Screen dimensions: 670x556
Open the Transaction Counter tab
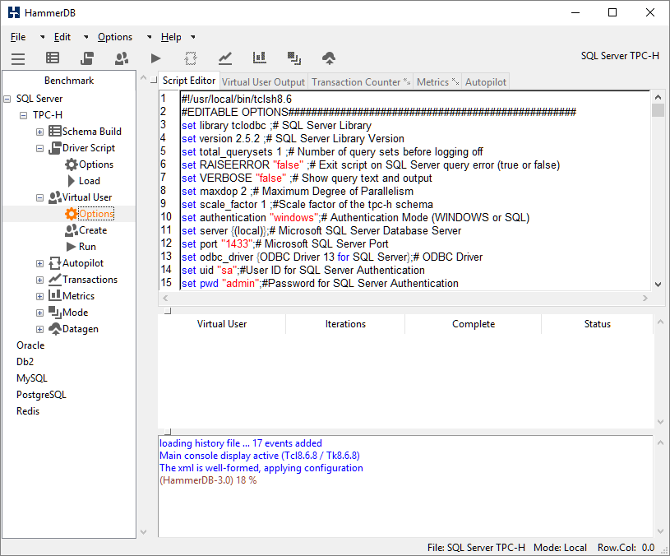point(360,81)
